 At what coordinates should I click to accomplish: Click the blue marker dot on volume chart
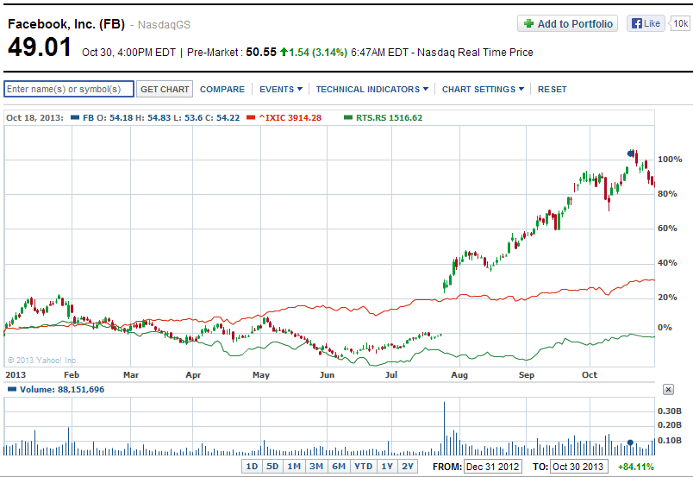630,442
